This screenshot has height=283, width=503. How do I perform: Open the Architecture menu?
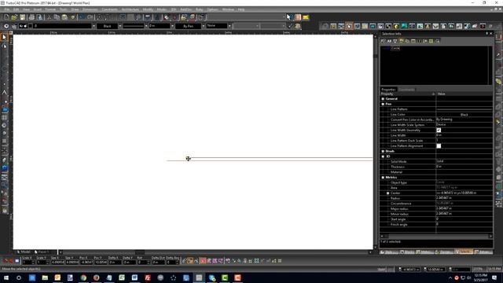point(130,9)
